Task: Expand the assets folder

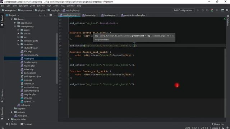Action: (18, 30)
